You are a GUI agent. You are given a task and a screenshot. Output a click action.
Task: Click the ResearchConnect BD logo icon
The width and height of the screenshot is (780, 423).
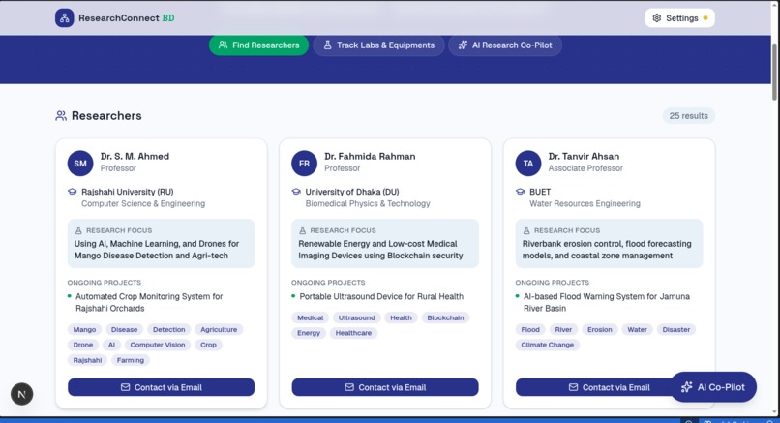click(64, 18)
